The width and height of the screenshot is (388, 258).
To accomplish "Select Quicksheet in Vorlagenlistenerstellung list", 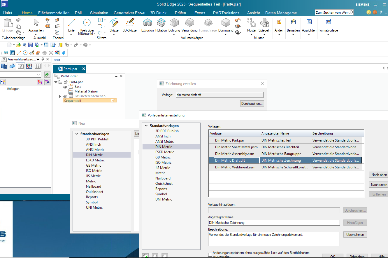I will point(164,184).
